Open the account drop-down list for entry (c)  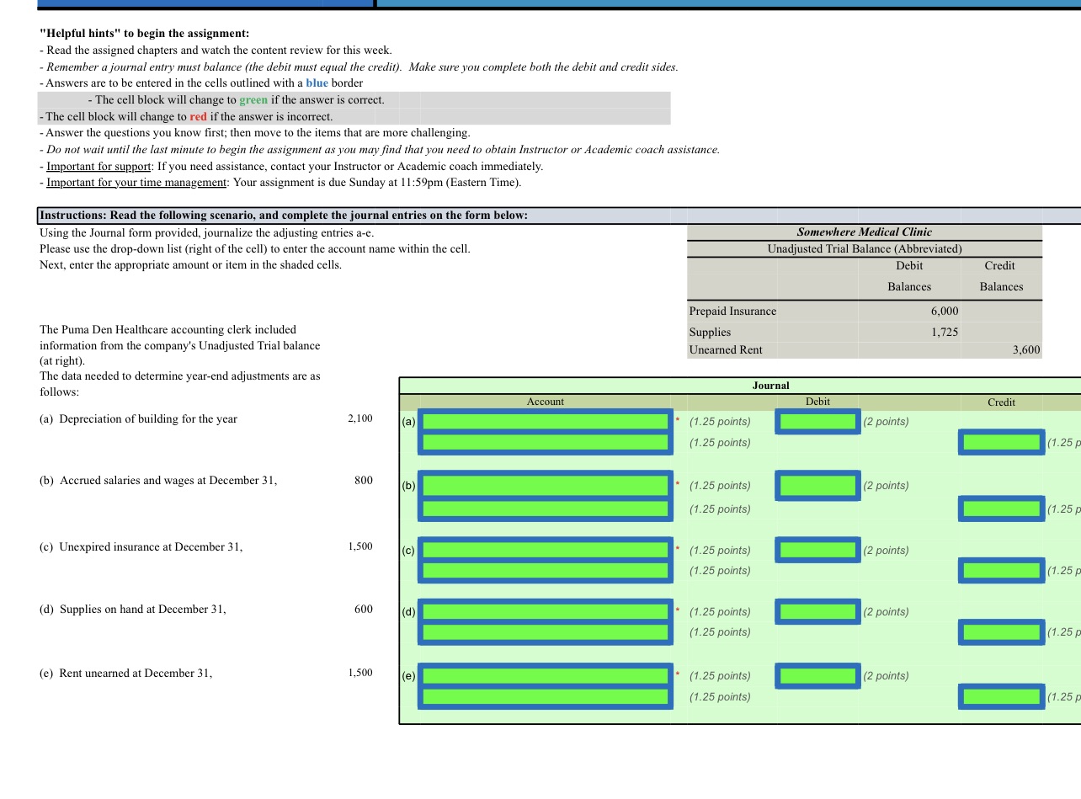pos(545,550)
